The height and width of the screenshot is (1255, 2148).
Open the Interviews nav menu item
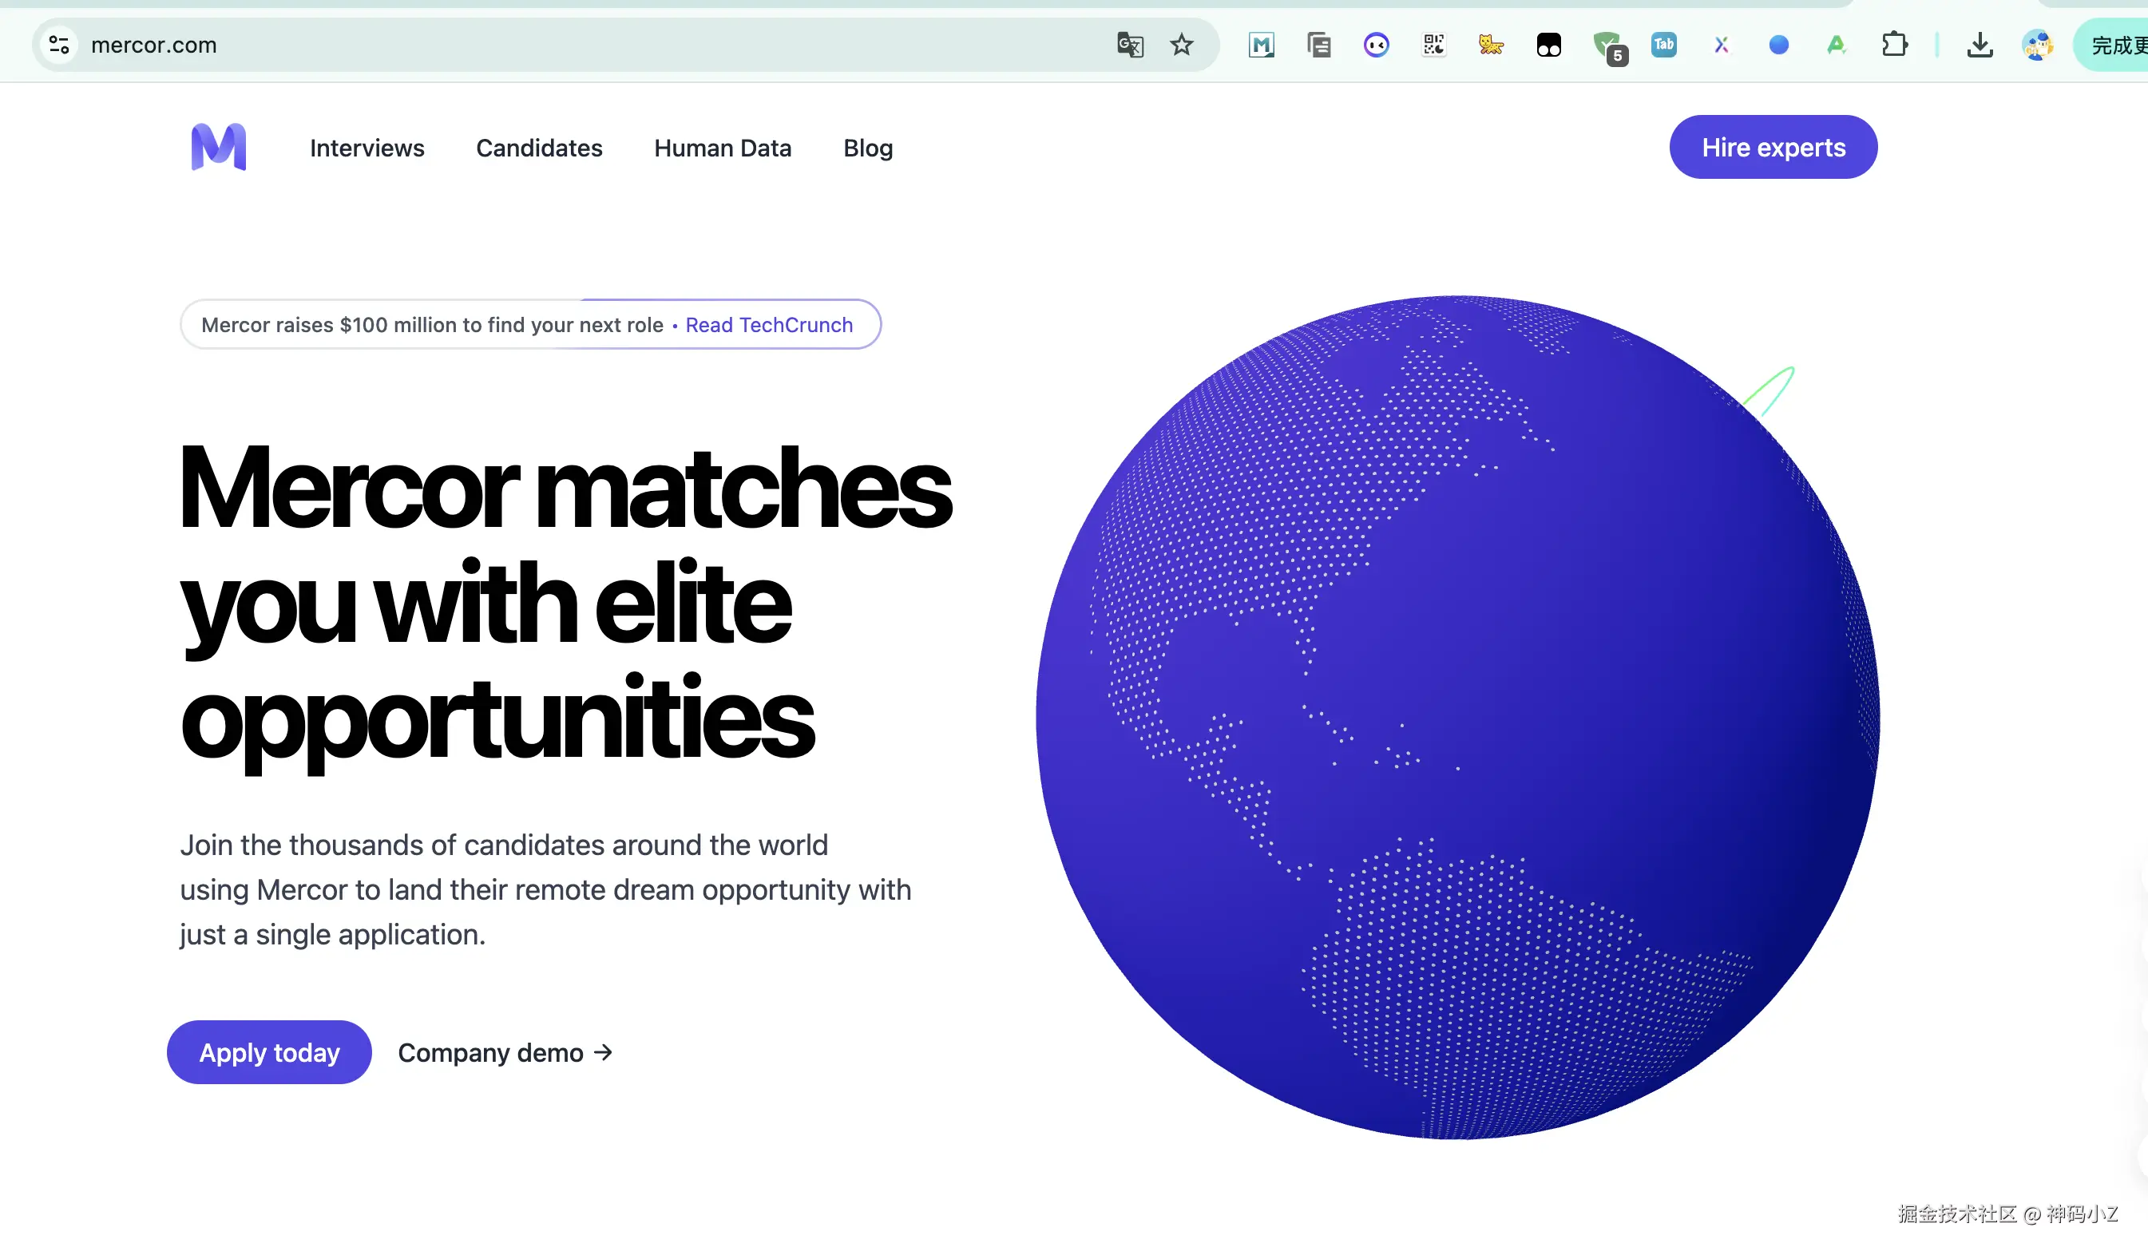pos(367,148)
